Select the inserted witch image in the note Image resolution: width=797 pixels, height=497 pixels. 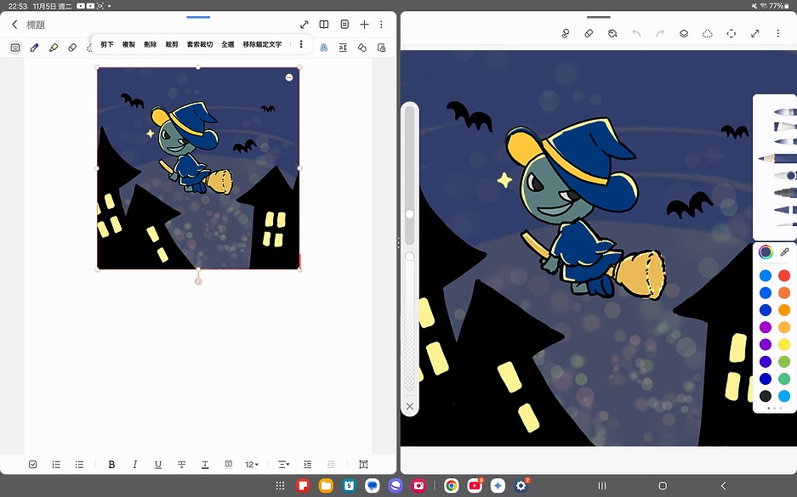(198, 168)
